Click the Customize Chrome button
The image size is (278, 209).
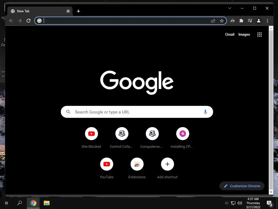point(242,186)
